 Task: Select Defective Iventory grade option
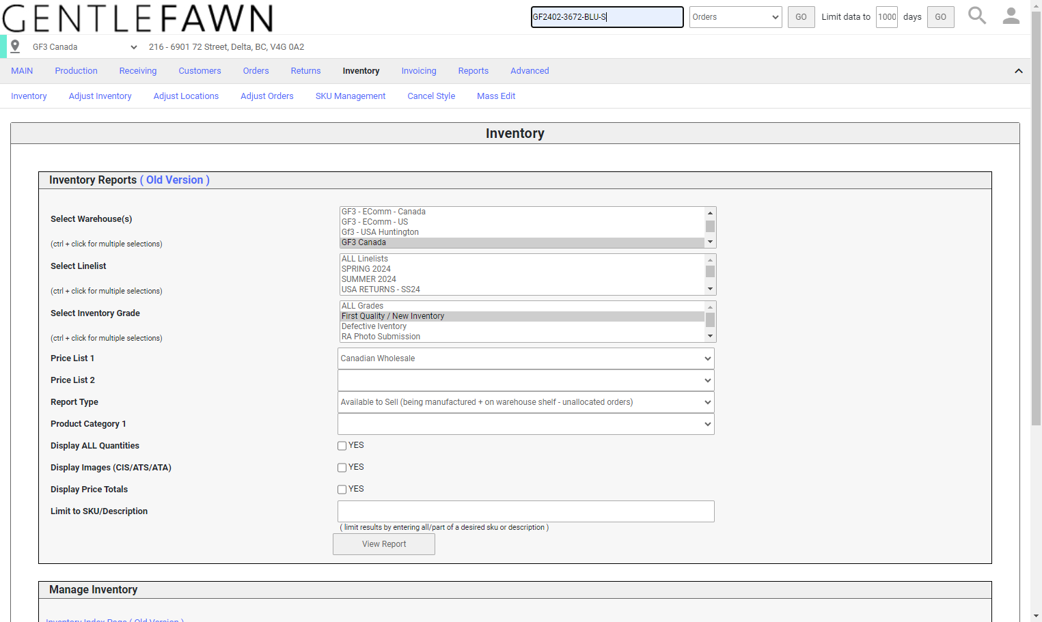click(522, 326)
